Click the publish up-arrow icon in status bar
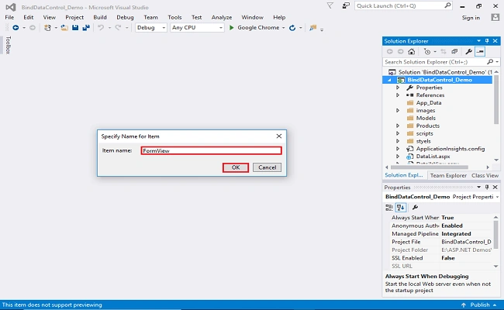This screenshot has height=310, width=504. 464,305
